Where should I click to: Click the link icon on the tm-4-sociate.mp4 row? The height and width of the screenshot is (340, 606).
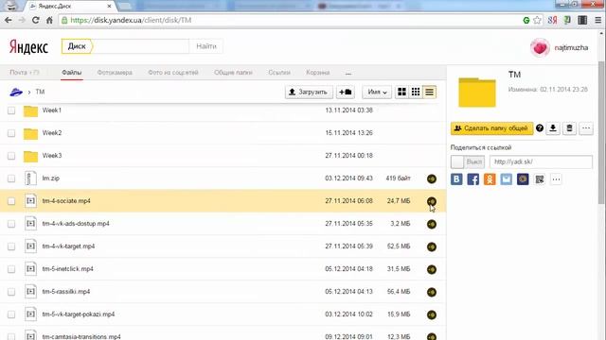[432, 201]
